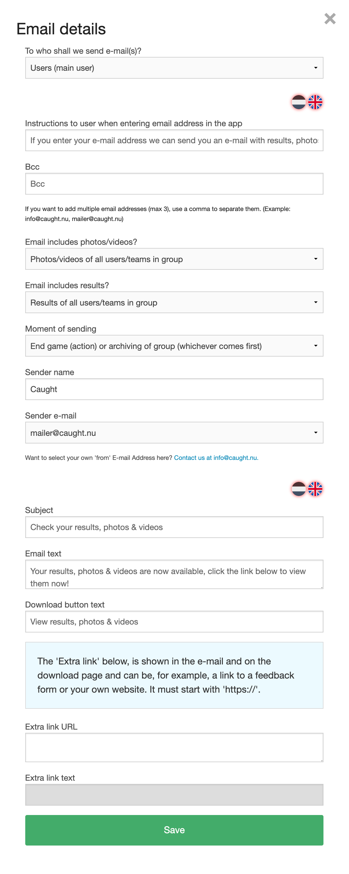Select UK flag above instructions field
Screen dimensions: 349x874
[x=315, y=102]
